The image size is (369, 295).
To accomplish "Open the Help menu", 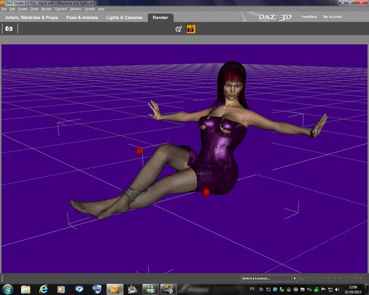I will click(x=101, y=9).
